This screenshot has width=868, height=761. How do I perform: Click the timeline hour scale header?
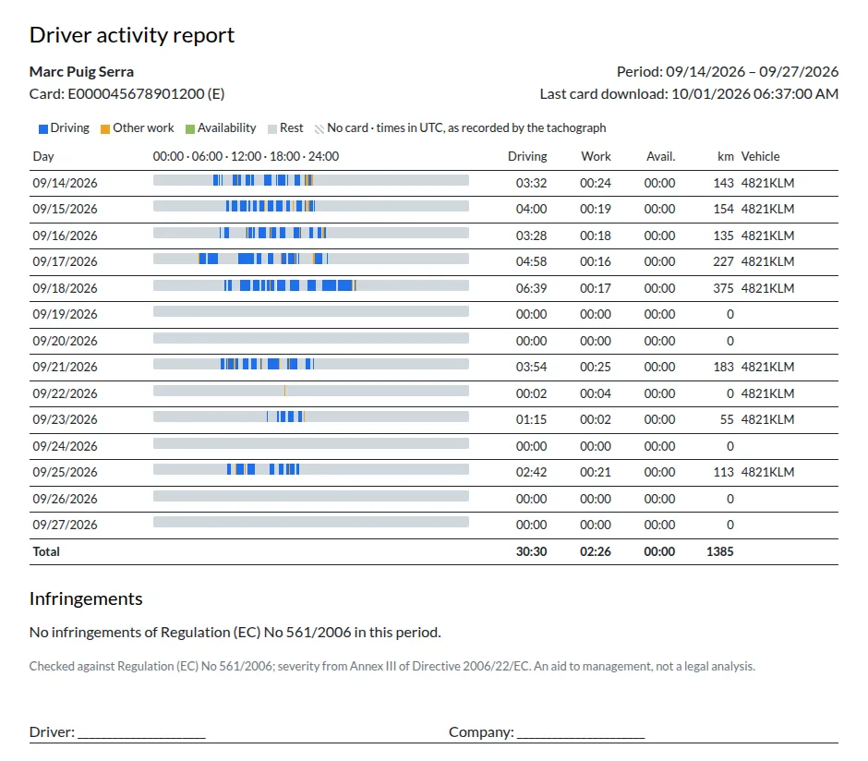(x=246, y=157)
